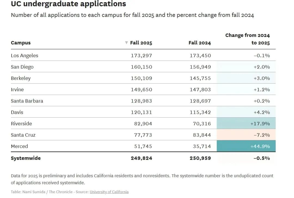This screenshot has width=294, height=198.
Task: Click the sort arrow beside Fall 2025
Action: (x=126, y=43)
